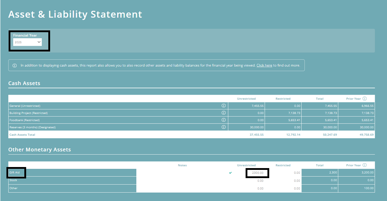Click 'Asset & Liability Statement' page title

click(x=75, y=15)
